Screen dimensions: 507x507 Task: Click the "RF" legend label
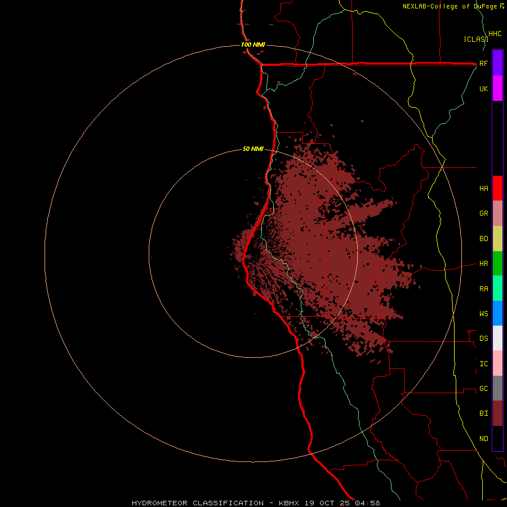coord(483,63)
